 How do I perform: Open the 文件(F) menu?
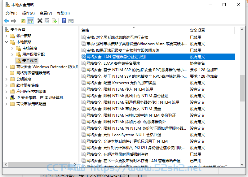pos(11,13)
